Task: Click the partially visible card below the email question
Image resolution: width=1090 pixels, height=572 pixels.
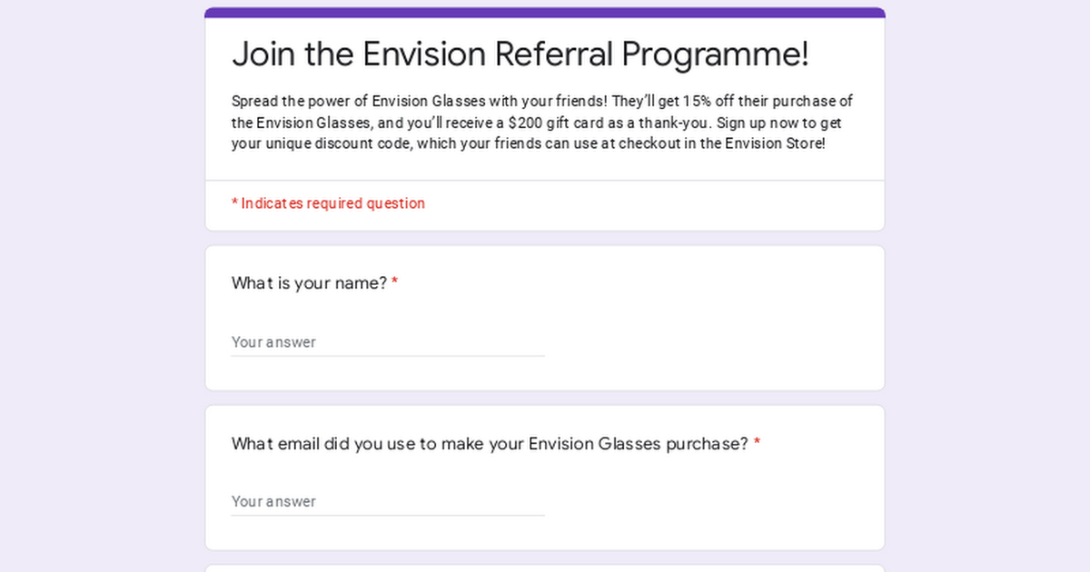Action: point(545,568)
